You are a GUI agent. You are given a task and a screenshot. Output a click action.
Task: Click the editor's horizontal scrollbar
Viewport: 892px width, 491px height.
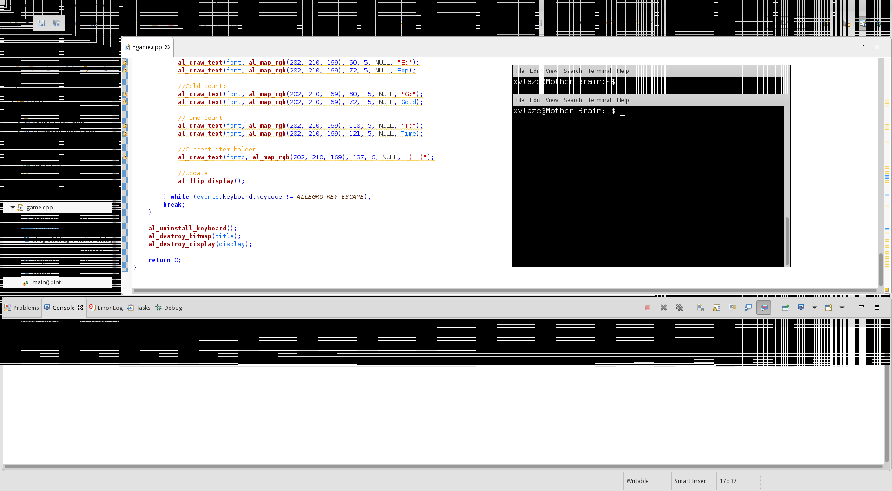pos(505,291)
